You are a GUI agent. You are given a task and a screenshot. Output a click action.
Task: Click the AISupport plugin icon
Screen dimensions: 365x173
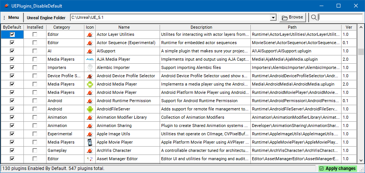[x=90, y=51]
